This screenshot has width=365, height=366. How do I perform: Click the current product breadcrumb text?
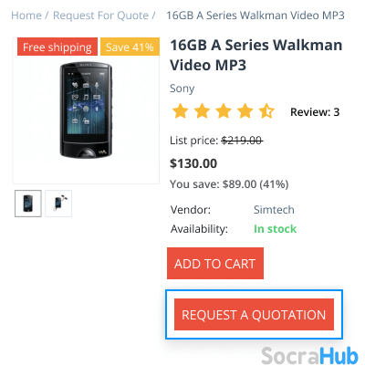click(255, 16)
